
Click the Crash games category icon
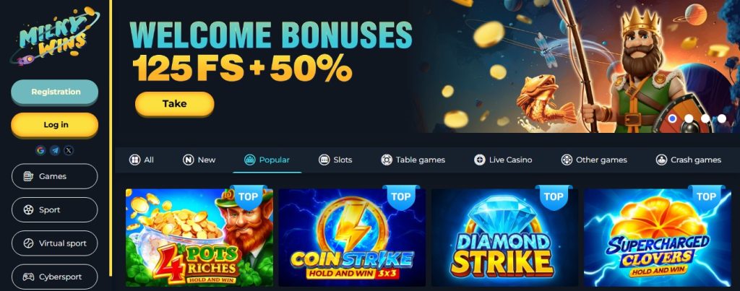661,160
